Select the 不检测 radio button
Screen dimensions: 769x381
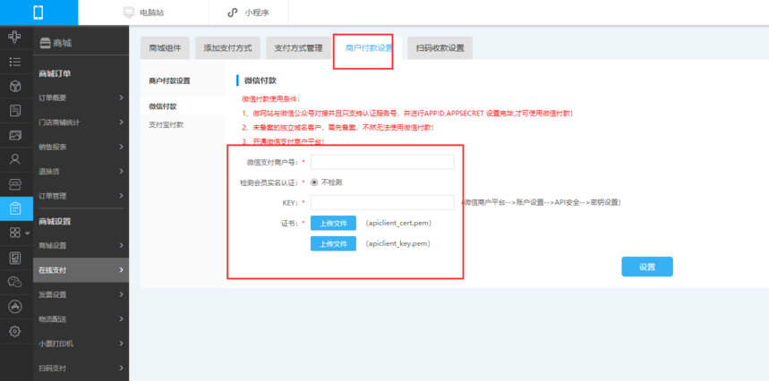[314, 182]
